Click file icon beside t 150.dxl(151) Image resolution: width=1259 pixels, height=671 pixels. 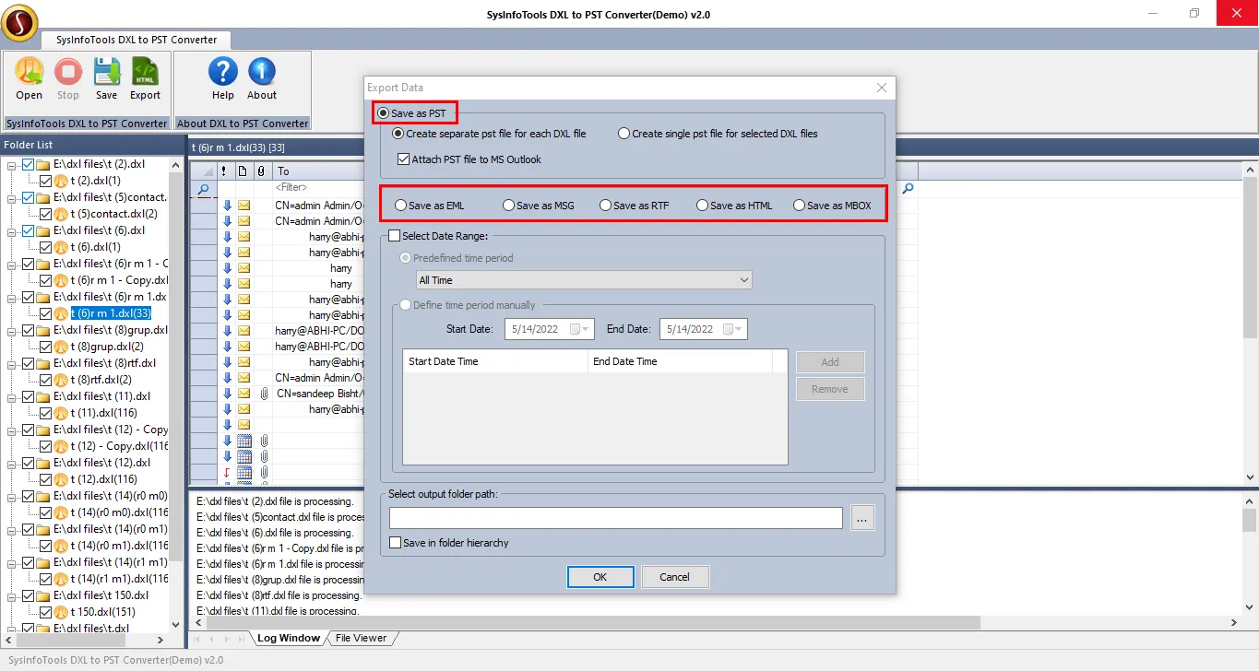(61, 612)
